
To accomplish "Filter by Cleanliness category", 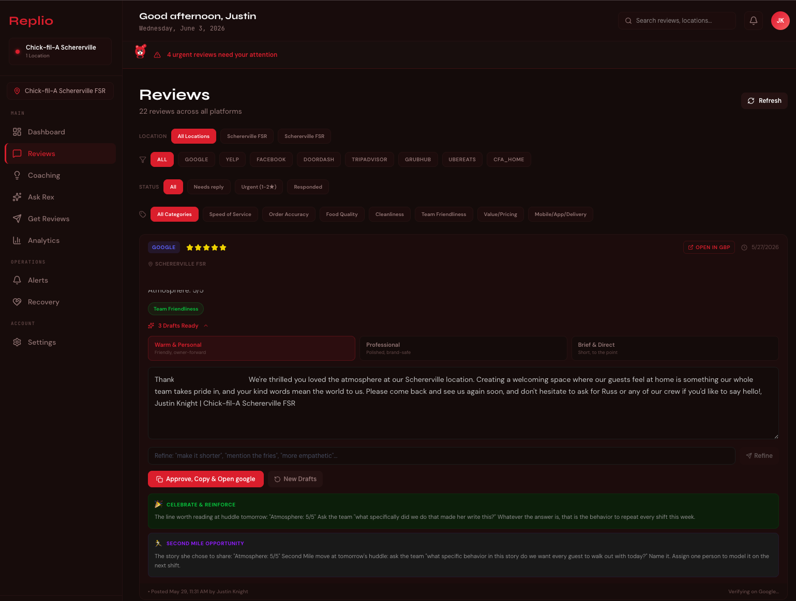I will (x=389, y=214).
